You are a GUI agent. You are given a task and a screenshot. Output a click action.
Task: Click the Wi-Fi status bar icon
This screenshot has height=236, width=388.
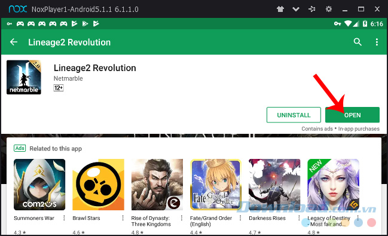[x=348, y=23]
